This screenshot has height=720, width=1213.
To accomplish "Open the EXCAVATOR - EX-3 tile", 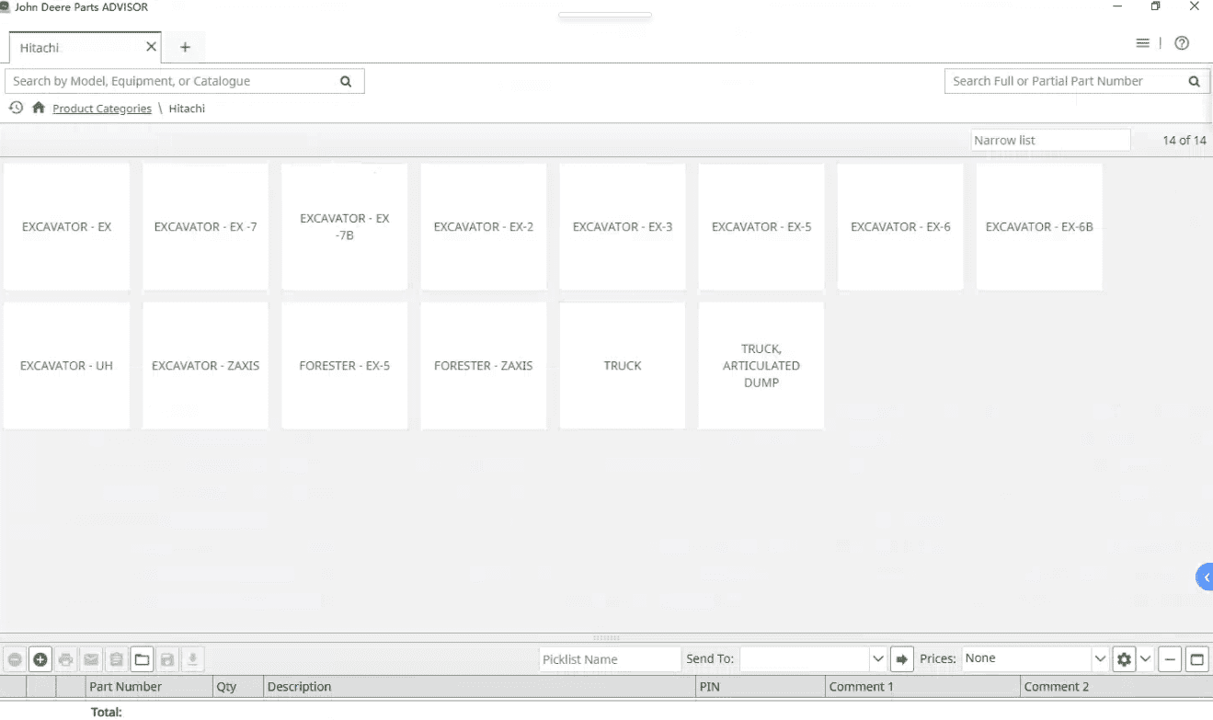I will 623,226.
